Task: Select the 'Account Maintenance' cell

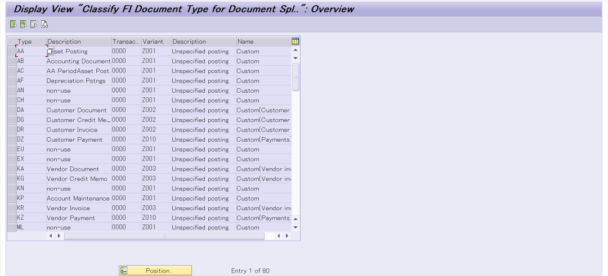Action: coord(79,198)
